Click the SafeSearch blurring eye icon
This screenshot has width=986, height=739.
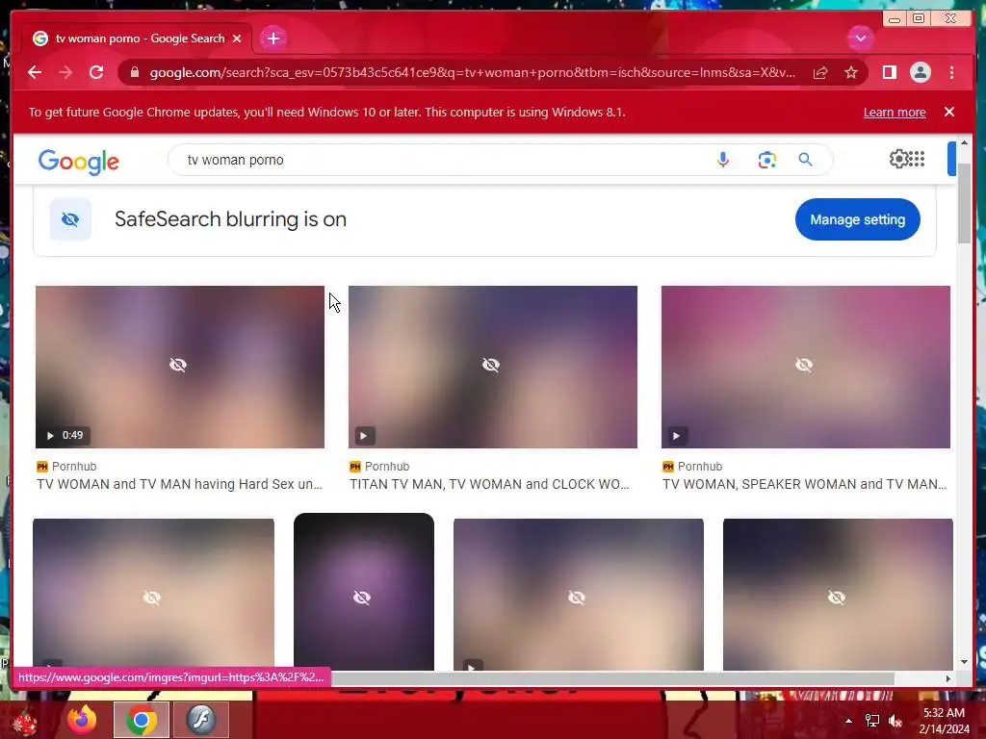[70, 219]
